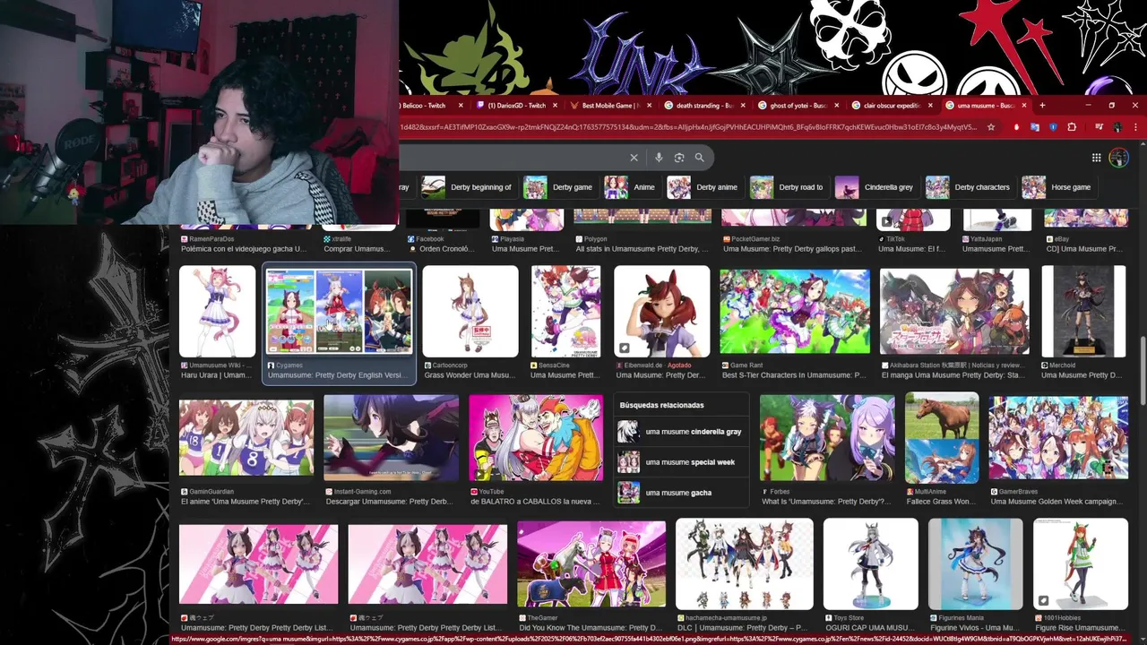The image size is (1147, 645).
Task: Open YouTube 'de BALATRO a CABALLOS' image
Action: coord(536,438)
